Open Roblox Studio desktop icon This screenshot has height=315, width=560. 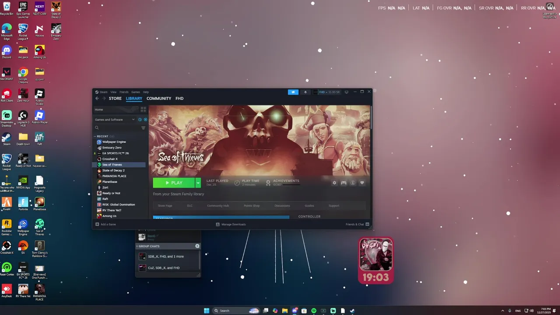coord(39,97)
